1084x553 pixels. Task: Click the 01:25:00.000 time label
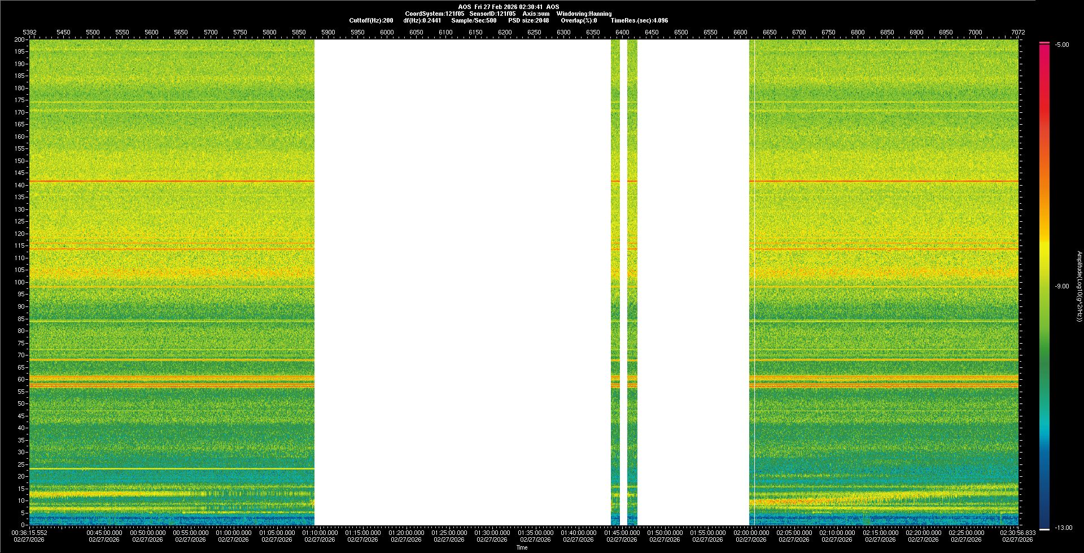pyautogui.click(x=449, y=533)
